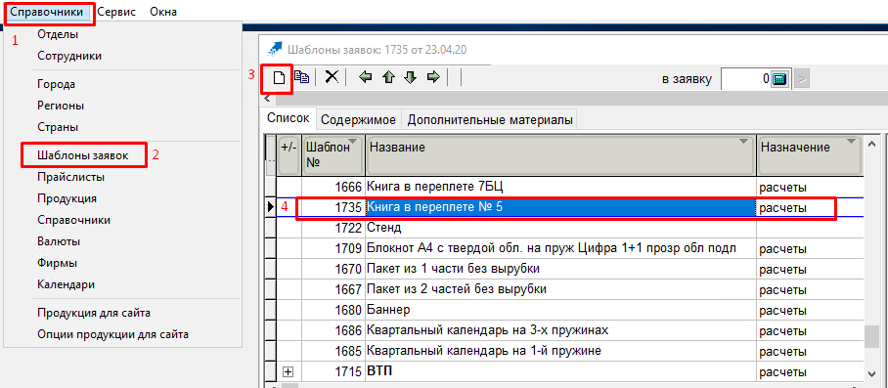Switch to the Содержимое tab
This screenshot has height=388, width=888.
coord(358,120)
